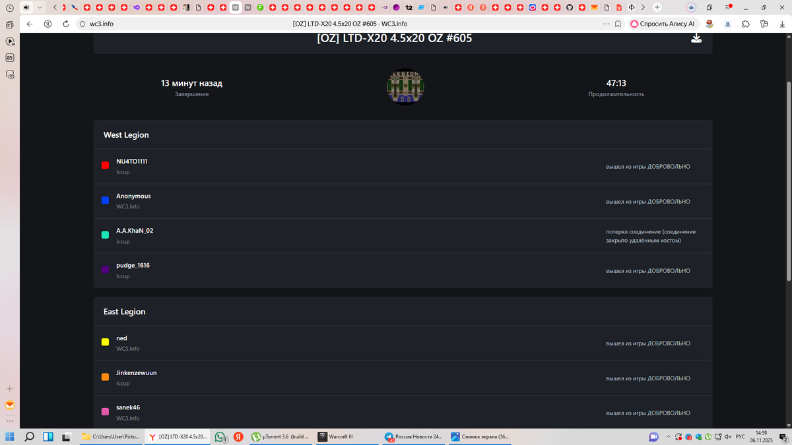Download the replay via the download icon

(x=696, y=38)
